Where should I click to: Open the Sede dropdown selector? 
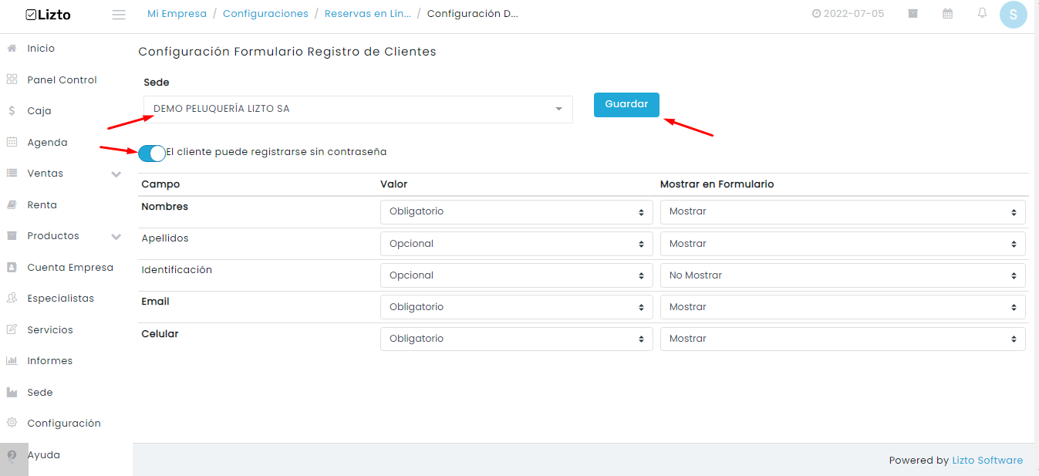click(x=358, y=110)
